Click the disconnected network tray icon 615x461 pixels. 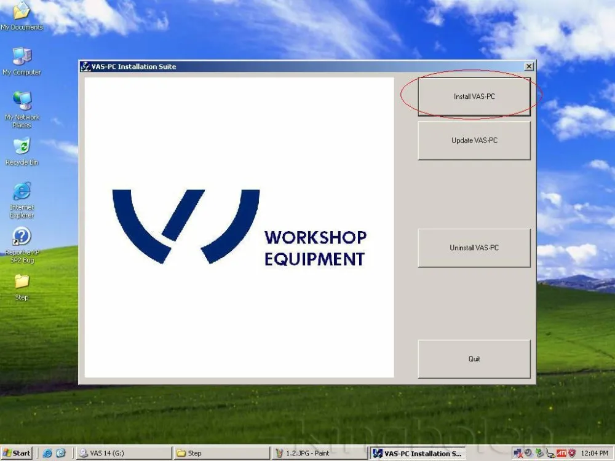tap(518, 454)
